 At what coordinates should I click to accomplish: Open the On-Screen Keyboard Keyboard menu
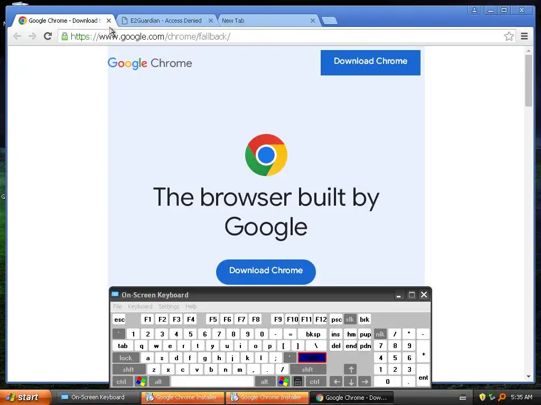pyautogui.click(x=139, y=306)
